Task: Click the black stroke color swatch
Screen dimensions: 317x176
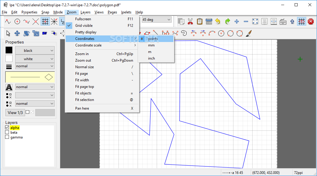Action: click(9, 50)
